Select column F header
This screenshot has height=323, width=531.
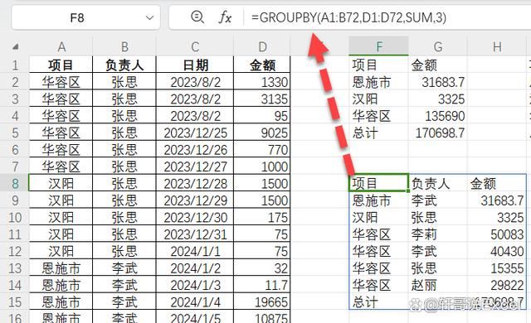coord(379,46)
